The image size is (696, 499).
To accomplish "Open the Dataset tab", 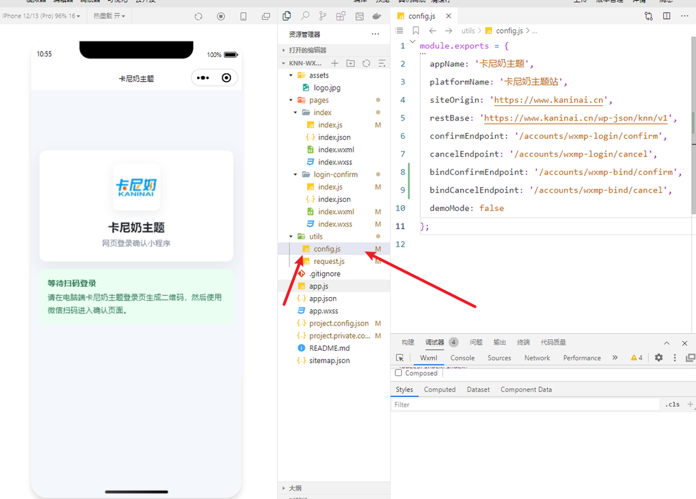I will coord(478,390).
